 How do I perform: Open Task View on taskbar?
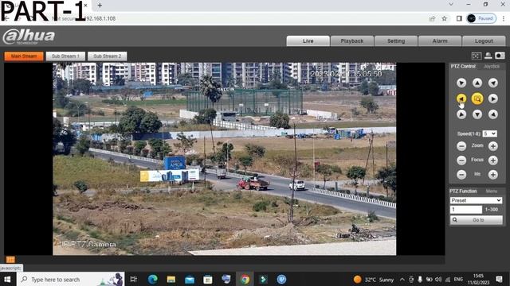coord(134,279)
